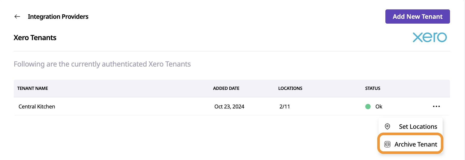Click the Ok status text
The width and height of the screenshot is (465, 160).
pos(379,107)
